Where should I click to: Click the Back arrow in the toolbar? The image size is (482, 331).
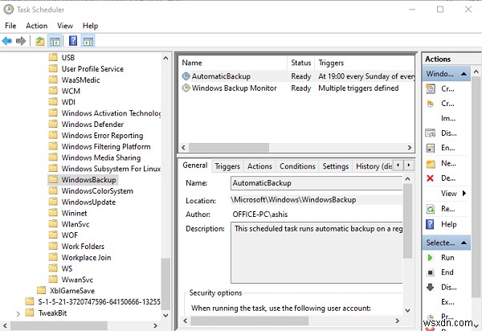click(8, 41)
